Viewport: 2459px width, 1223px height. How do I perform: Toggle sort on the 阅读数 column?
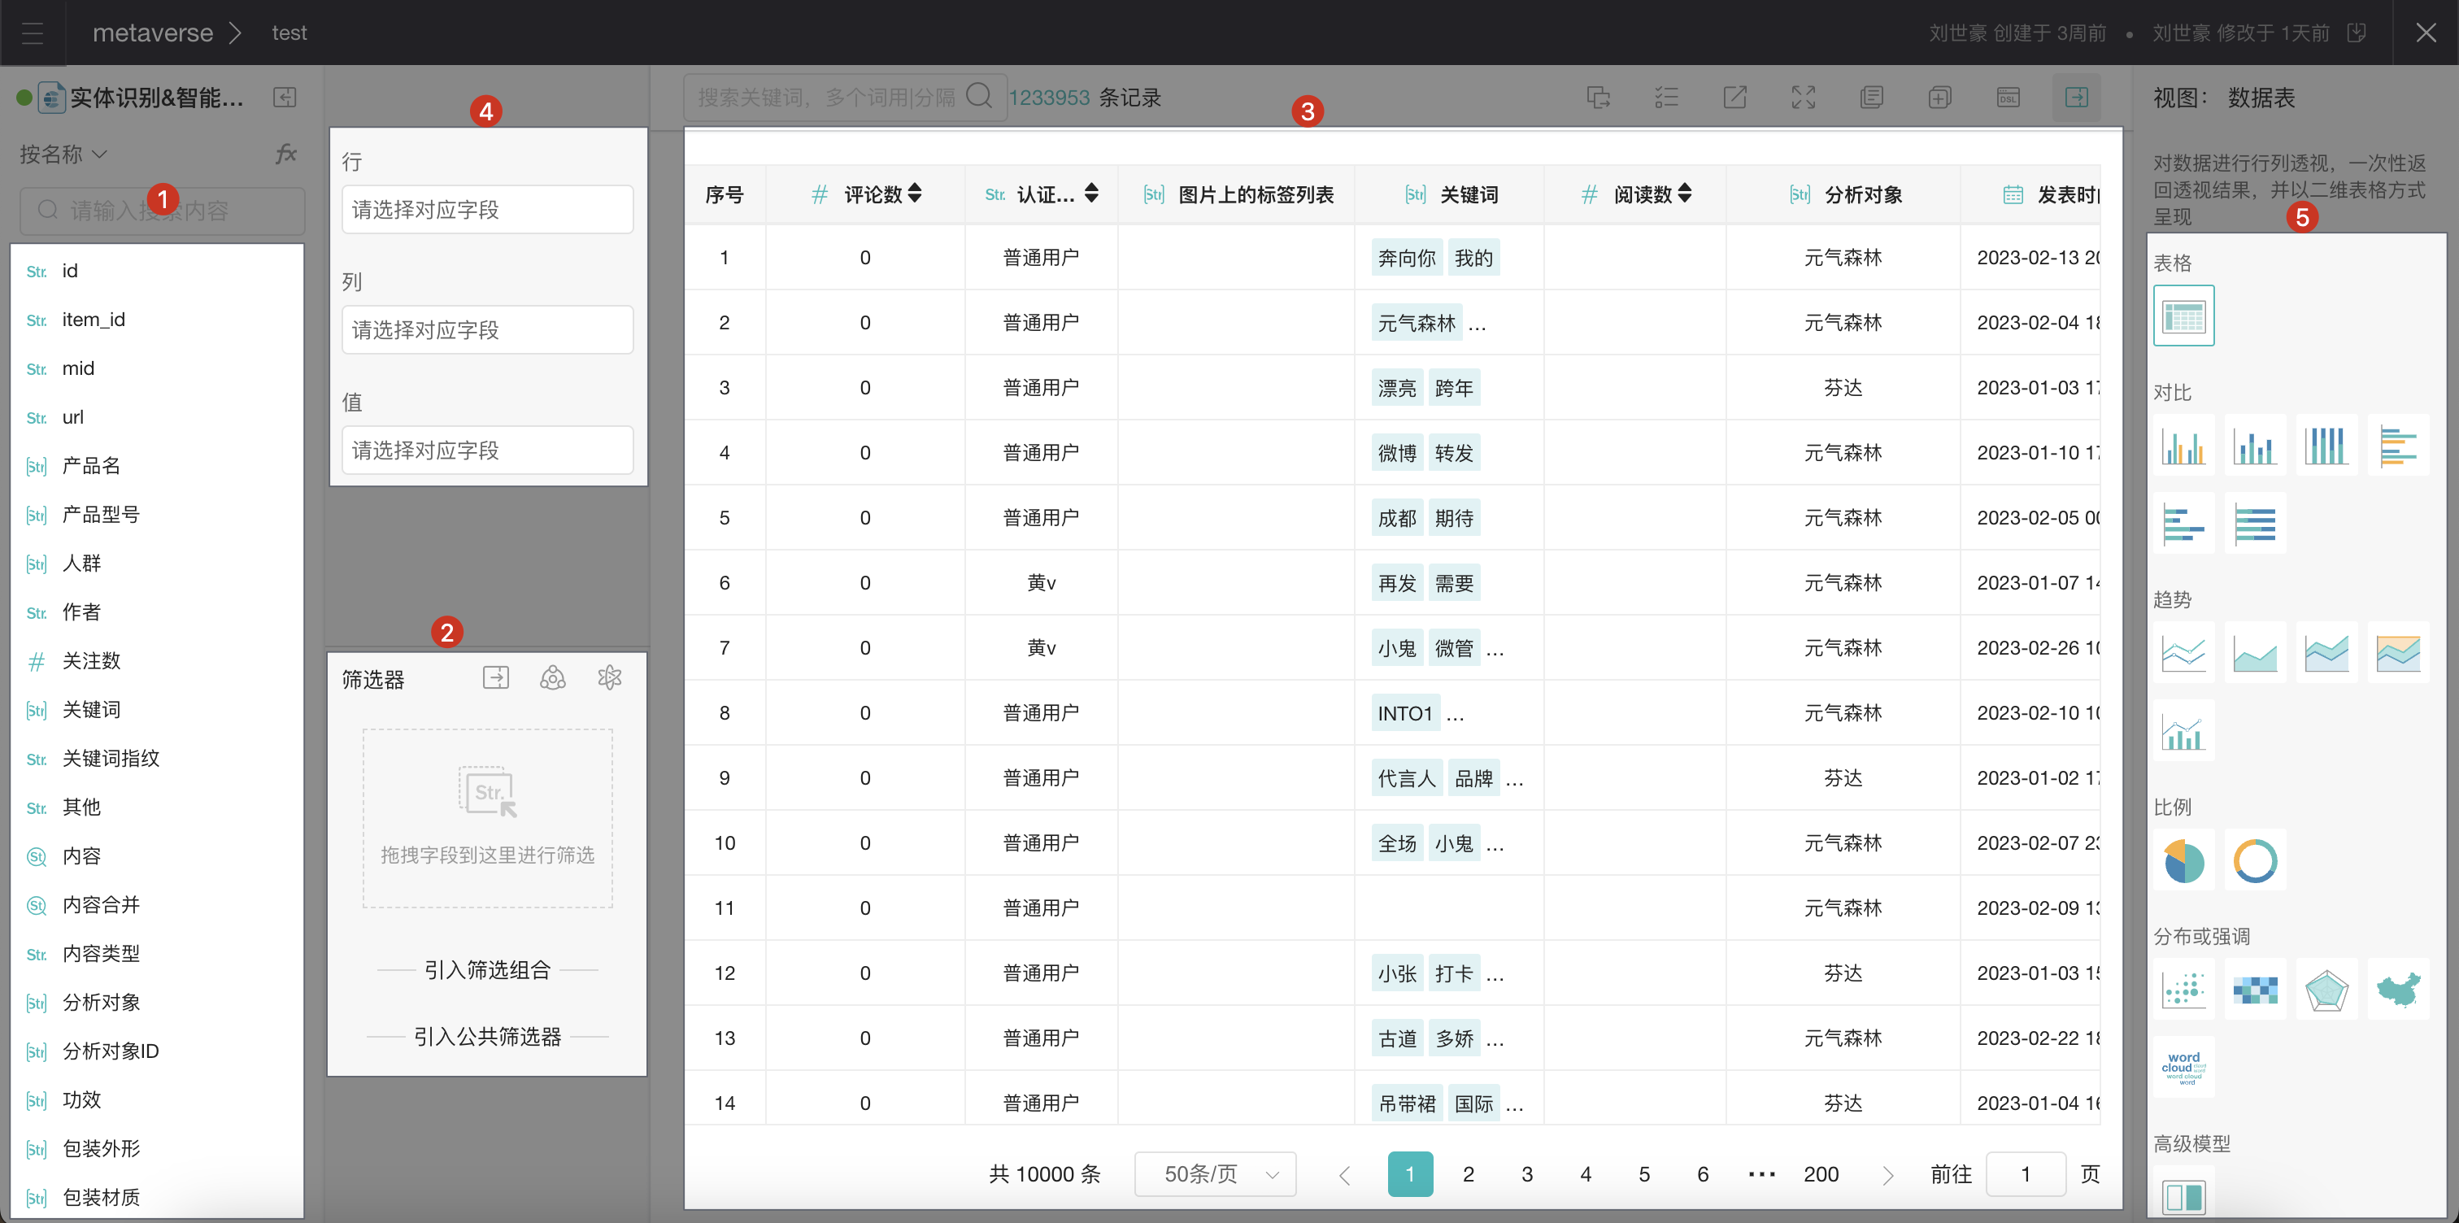[1685, 194]
